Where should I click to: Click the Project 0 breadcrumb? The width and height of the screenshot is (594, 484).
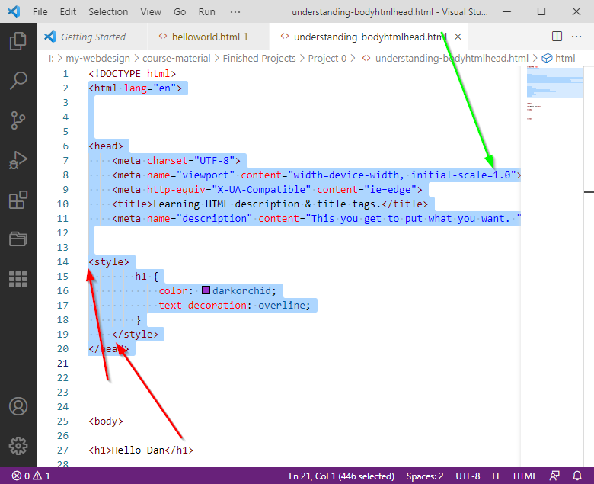tap(327, 58)
